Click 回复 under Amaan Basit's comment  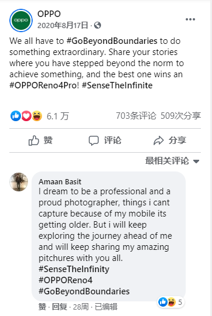(x=60, y=307)
